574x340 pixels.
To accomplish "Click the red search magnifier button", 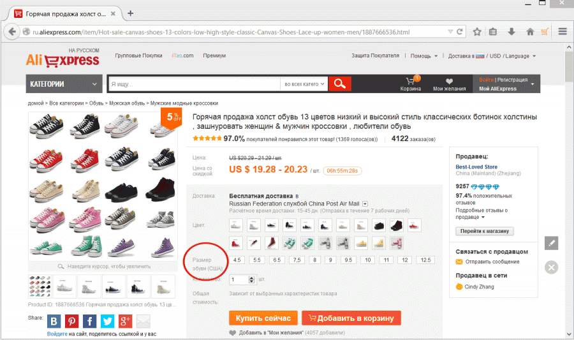I will (x=340, y=84).
